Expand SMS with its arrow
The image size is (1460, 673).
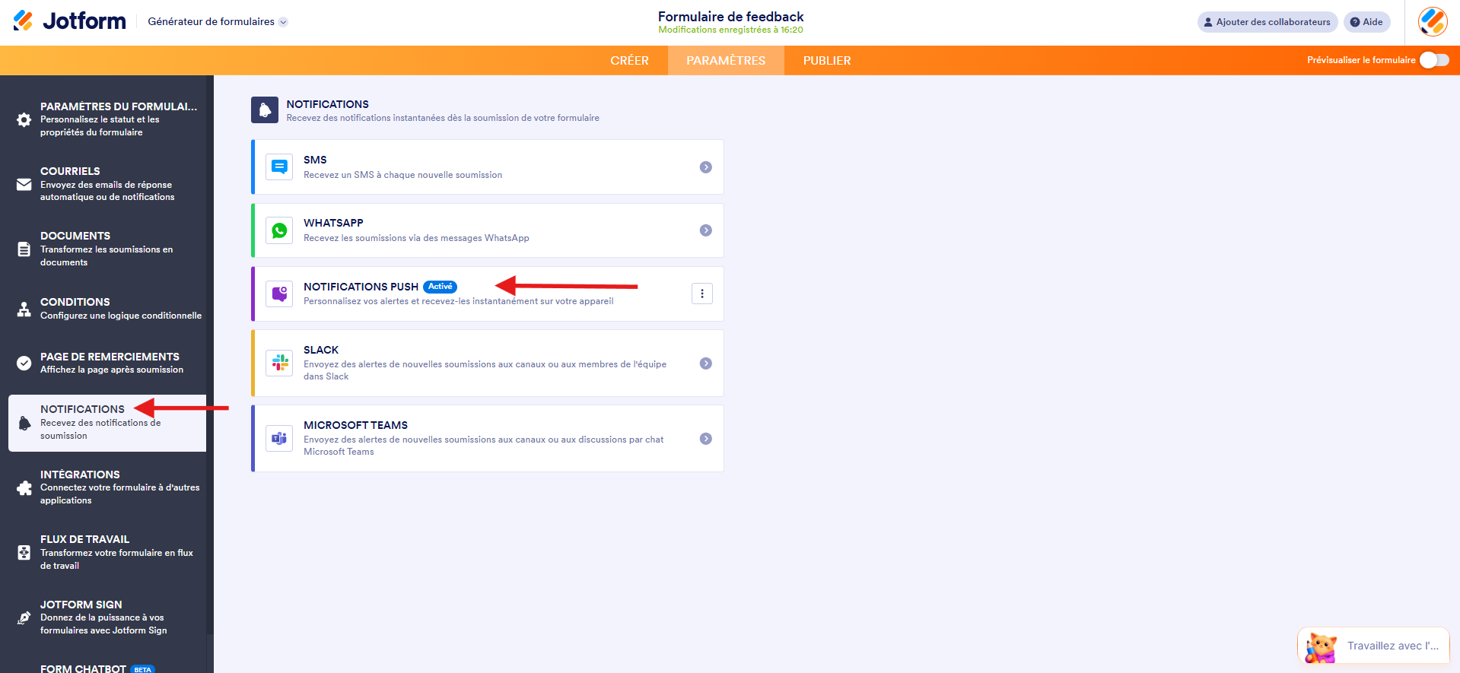706,167
